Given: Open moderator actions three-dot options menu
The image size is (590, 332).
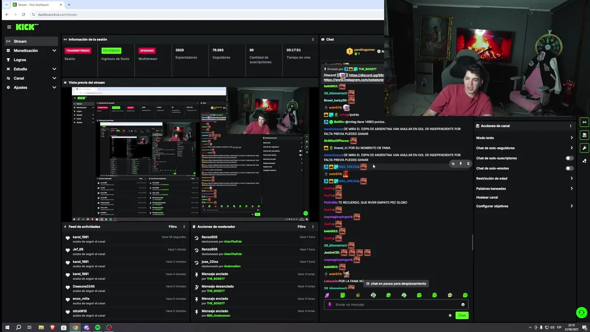Looking at the screenshot, I should pyautogui.click(x=313, y=227).
